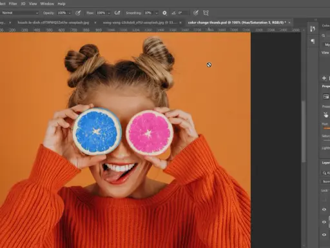This screenshot has width=330, height=248.
Task: Enable airbrush-style build-up icon beside Flow
Action: 117,13
